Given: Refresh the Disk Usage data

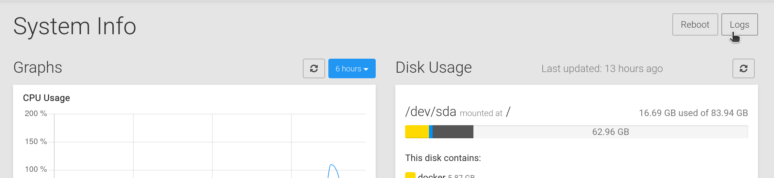Looking at the screenshot, I should (743, 68).
